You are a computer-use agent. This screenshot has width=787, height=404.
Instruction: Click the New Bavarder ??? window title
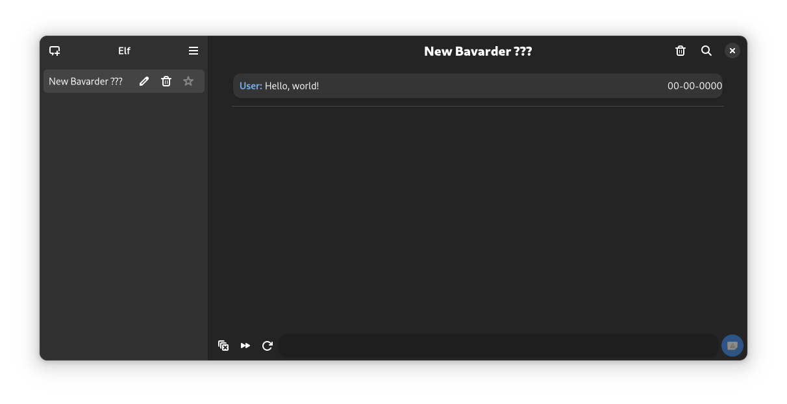coord(478,51)
